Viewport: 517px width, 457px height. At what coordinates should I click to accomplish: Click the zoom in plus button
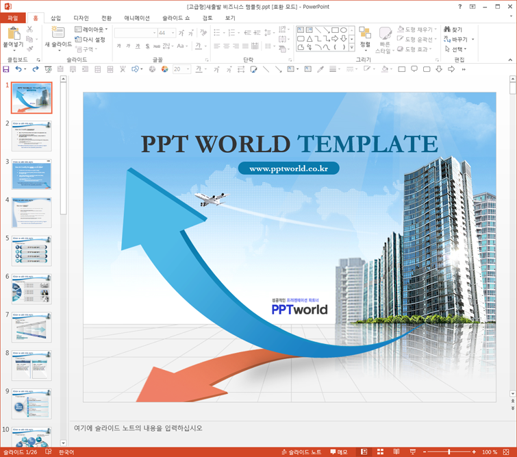(474, 452)
